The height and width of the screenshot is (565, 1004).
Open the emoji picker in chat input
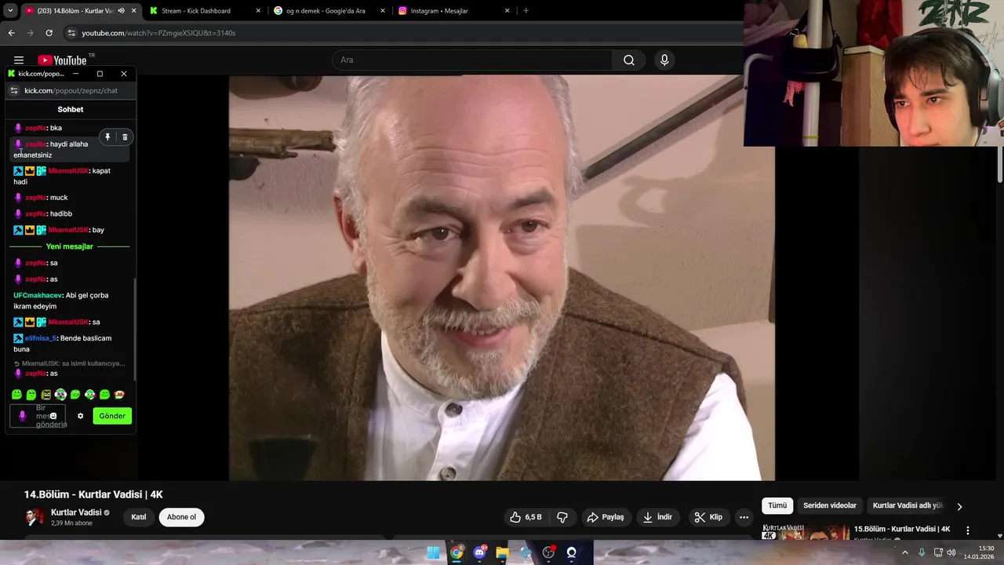tap(53, 416)
